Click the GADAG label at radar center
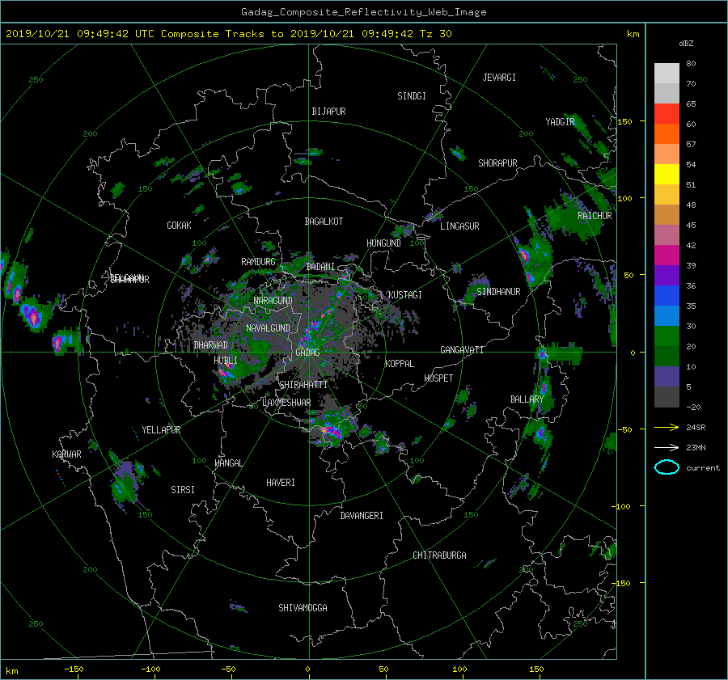The height and width of the screenshot is (680, 728). pos(307,353)
